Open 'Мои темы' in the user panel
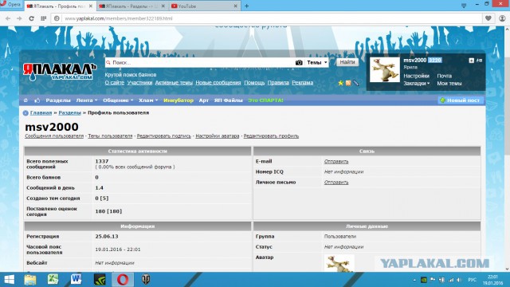 click(449, 83)
